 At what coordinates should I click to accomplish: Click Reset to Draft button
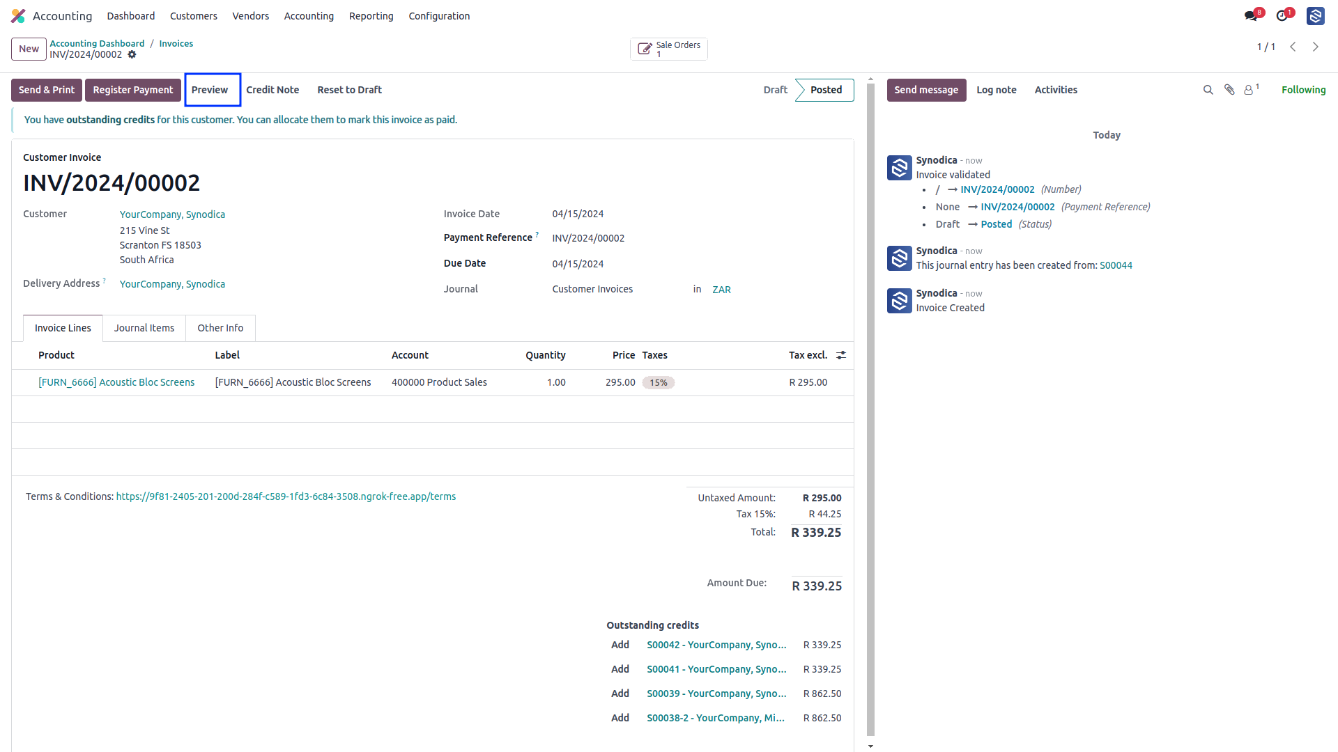tap(350, 90)
